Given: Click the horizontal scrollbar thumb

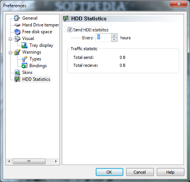Looking at the screenshot, I should [x=29, y=161].
